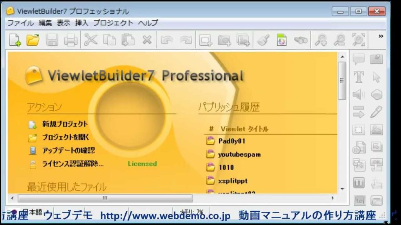Select the cursor pointer tool
Screen dimensions: 401x225
coord(376,77)
